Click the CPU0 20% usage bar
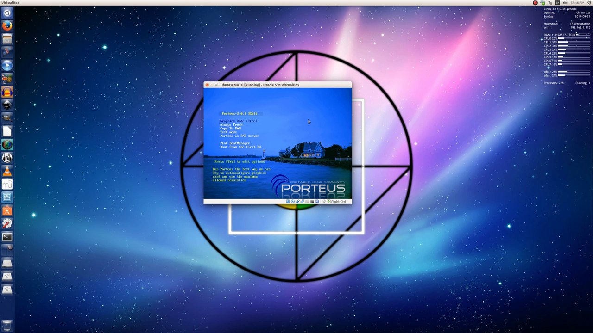Image resolution: width=593 pixels, height=333 pixels. tap(574, 38)
